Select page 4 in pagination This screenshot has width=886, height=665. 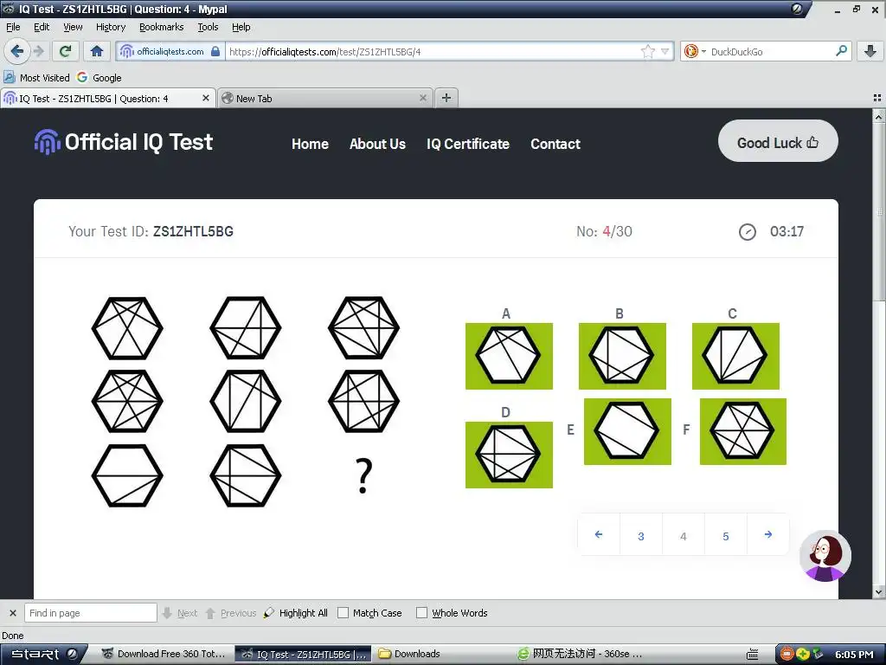684,535
